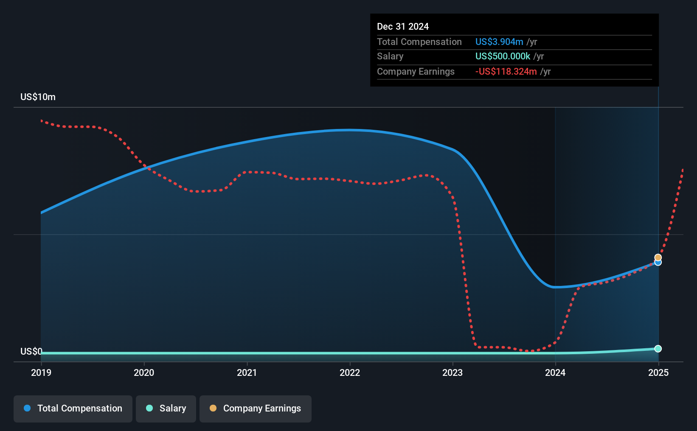This screenshot has width=697, height=431.
Task: Click the US$0 y-axis label
Action: tap(31, 351)
